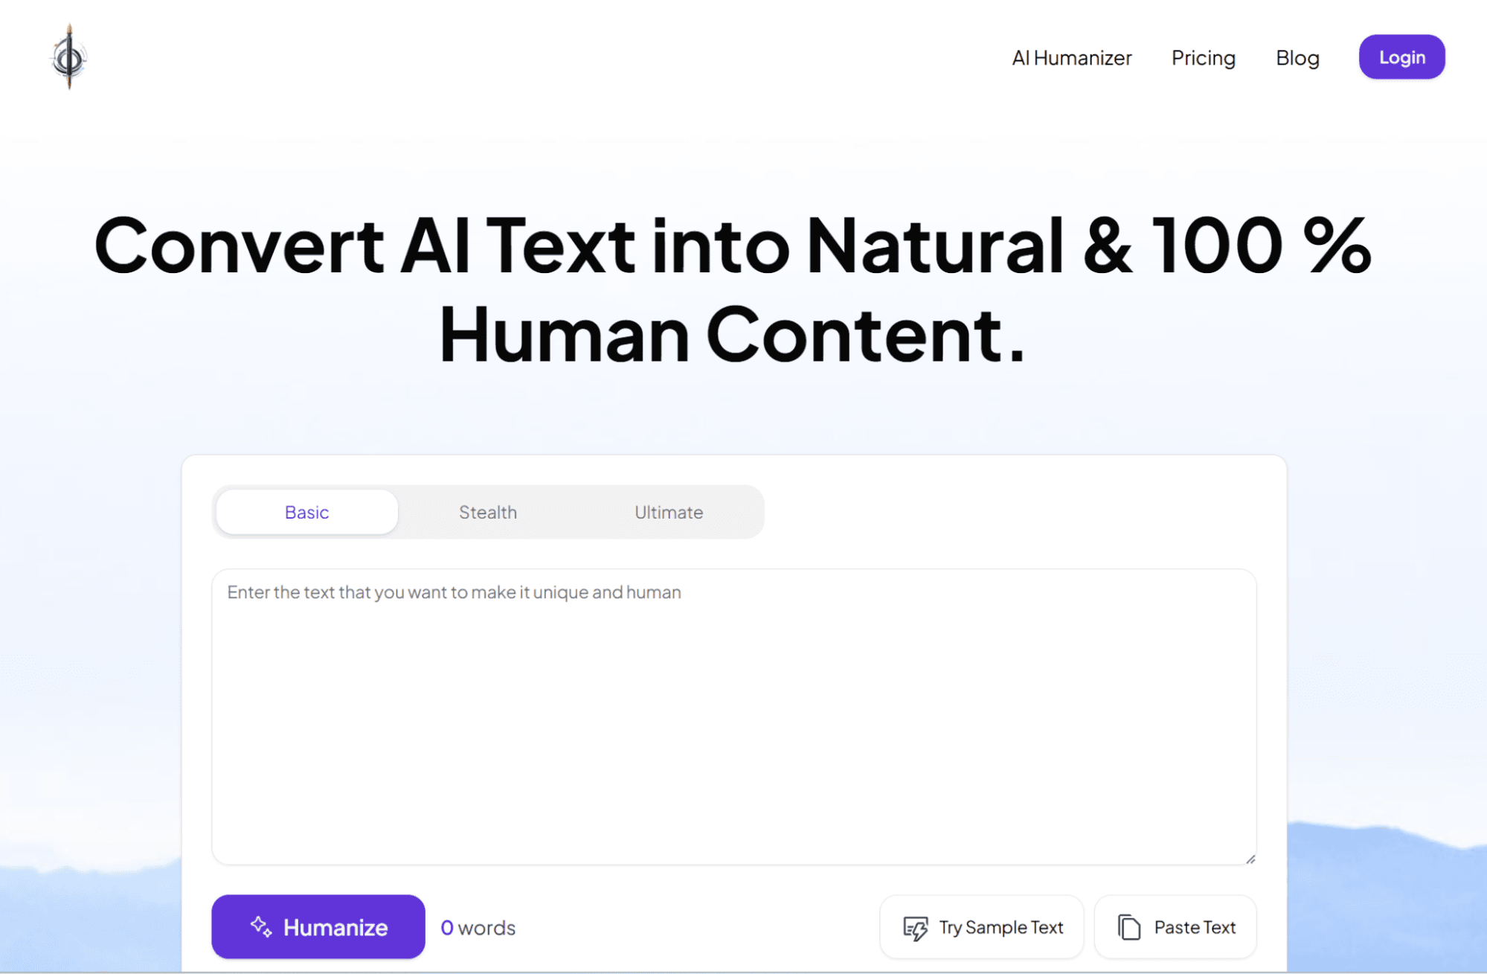
Task: Grab the textarea resize handle corner
Action: tap(1250, 859)
